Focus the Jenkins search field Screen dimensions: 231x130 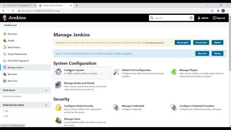[171, 18]
